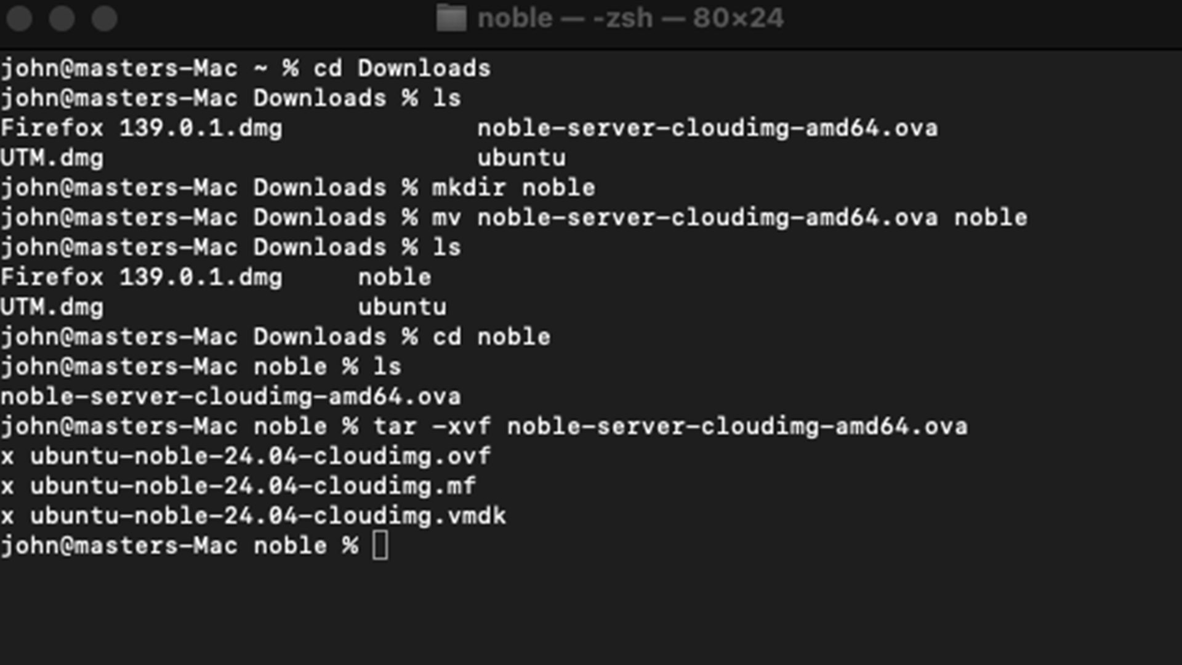Click the 'cd Downloads' command text
This screenshot has width=1182, height=665.
coord(403,68)
